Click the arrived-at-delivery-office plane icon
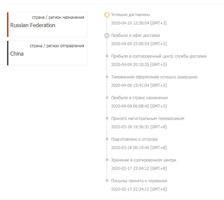This screenshot has height=200, width=224. click(107, 36)
